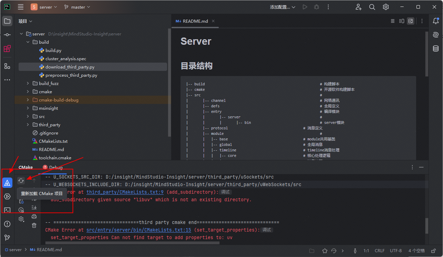
Task: Open the hamburger main menu
Action: 21,7
